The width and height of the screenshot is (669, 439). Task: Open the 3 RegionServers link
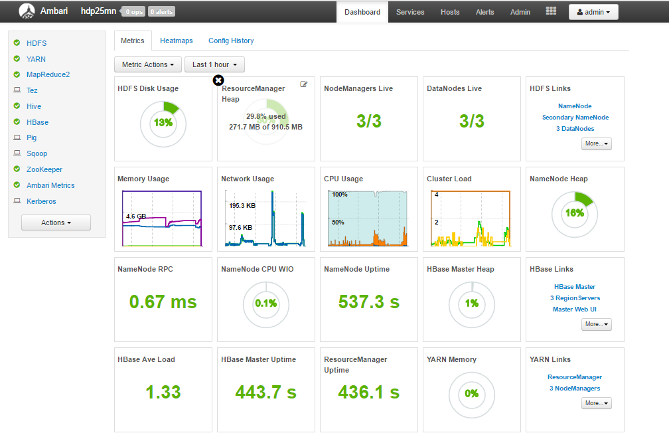pos(575,298)
